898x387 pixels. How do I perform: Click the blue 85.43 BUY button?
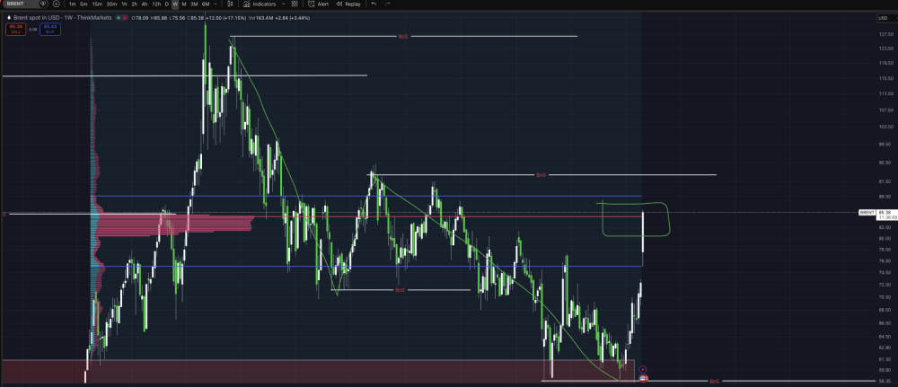(x=49, y=30)
